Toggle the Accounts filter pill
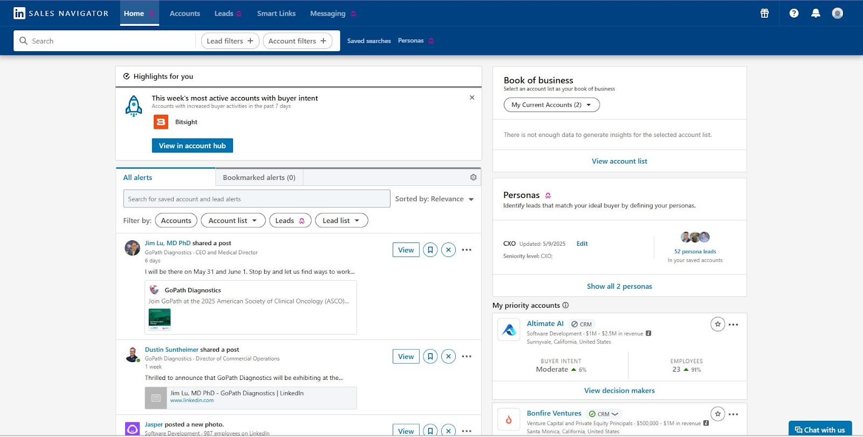This screenshot has width=863, height=437. 176,220
